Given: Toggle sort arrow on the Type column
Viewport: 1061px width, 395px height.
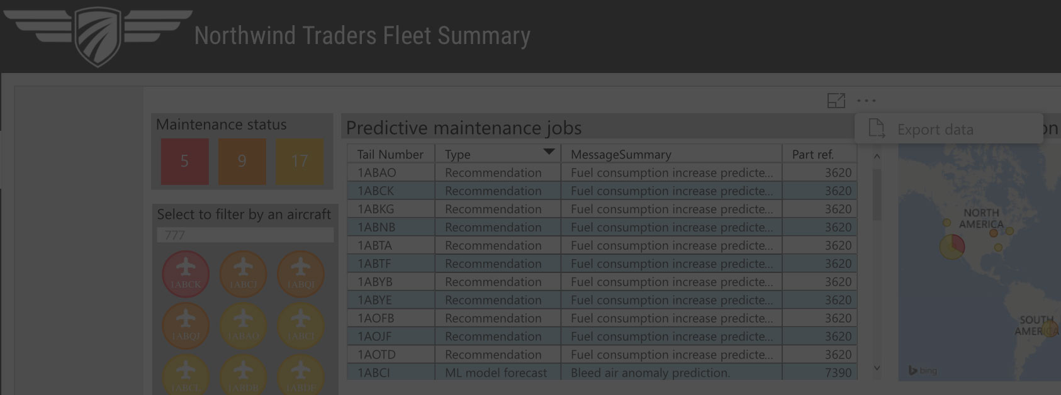Looking at the screenshot, I should 549,152.
